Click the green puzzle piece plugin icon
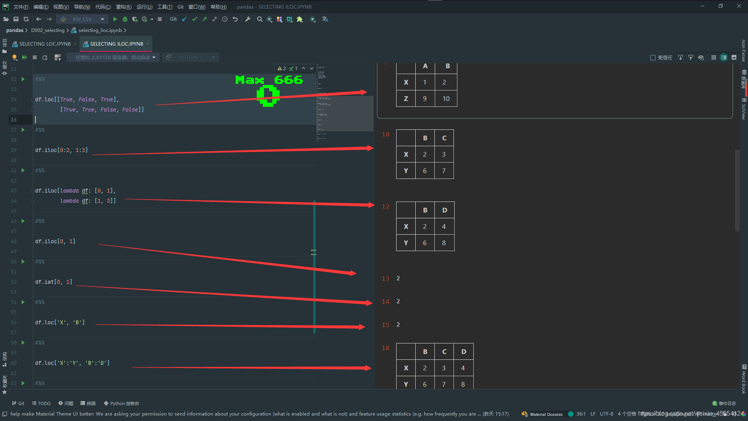The width and height of the screenshot is (748, 421). tap(300, 19)
